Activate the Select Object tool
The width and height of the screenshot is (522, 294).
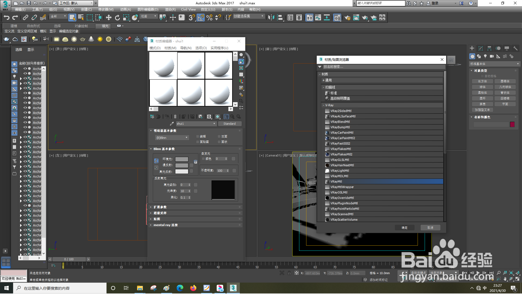[x=72, y=18]
